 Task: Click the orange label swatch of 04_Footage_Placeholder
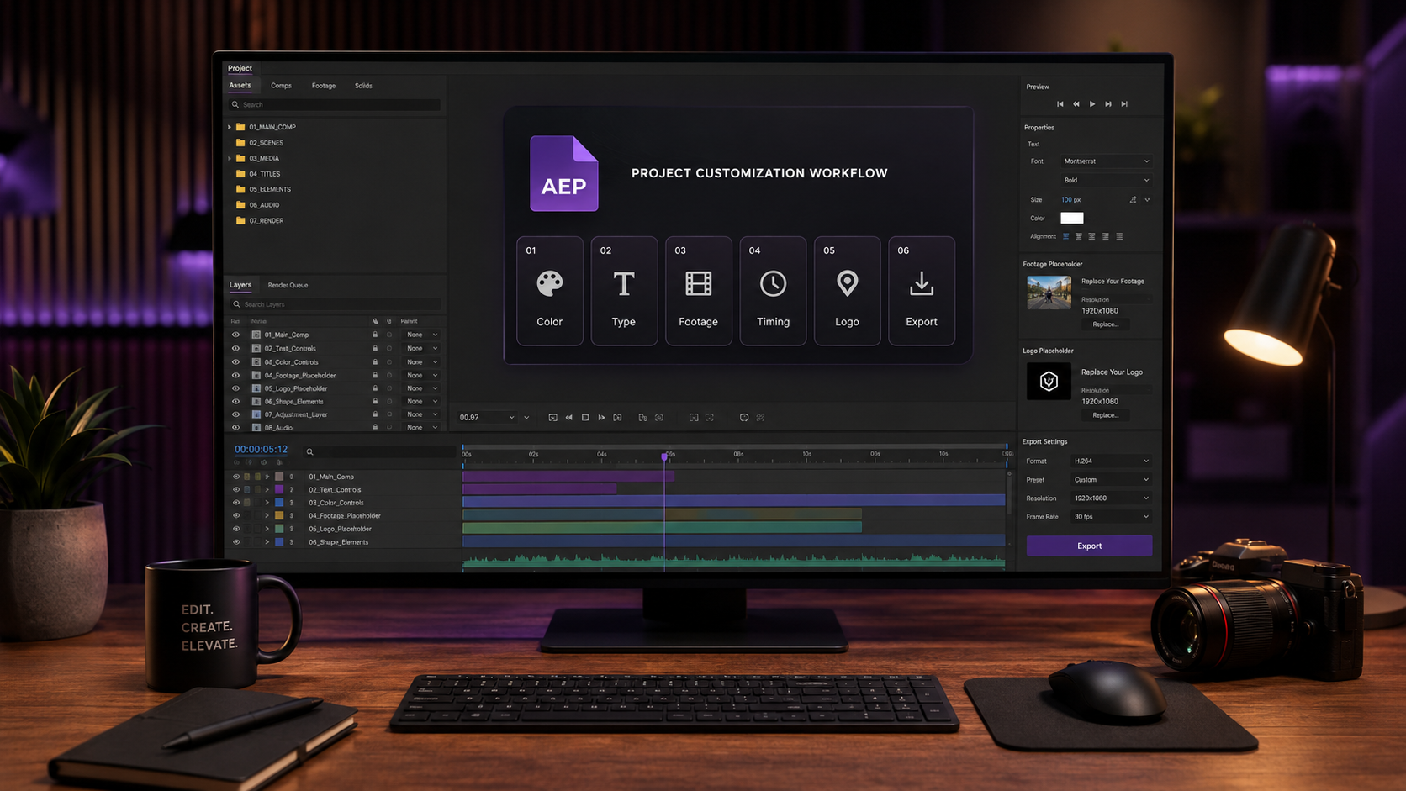point(279,515)
